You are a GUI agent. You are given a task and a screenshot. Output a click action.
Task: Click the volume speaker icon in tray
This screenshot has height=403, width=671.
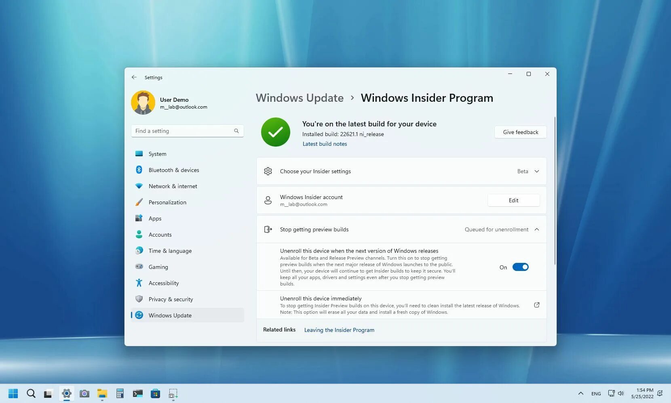[x=621, y=393]
